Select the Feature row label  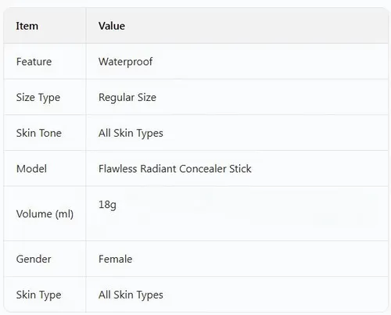(x=34, y=62)
